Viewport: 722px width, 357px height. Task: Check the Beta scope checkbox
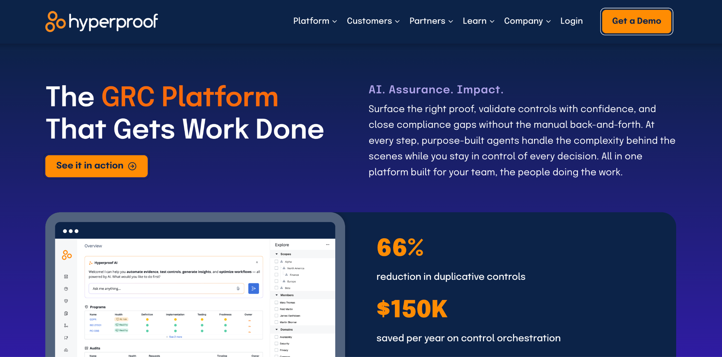tap(276, 288)
